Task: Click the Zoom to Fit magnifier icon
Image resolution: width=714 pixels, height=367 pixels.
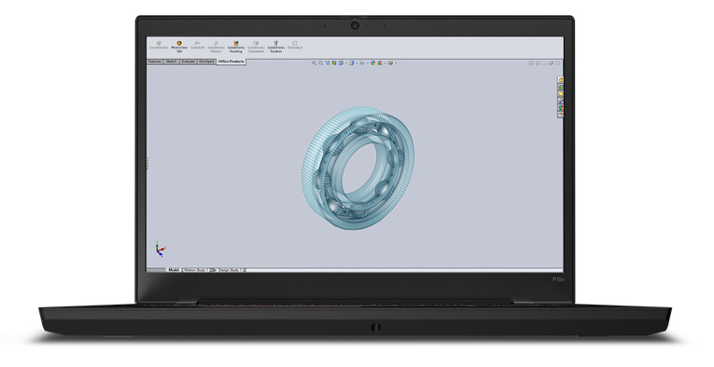Action: [314, 63]
